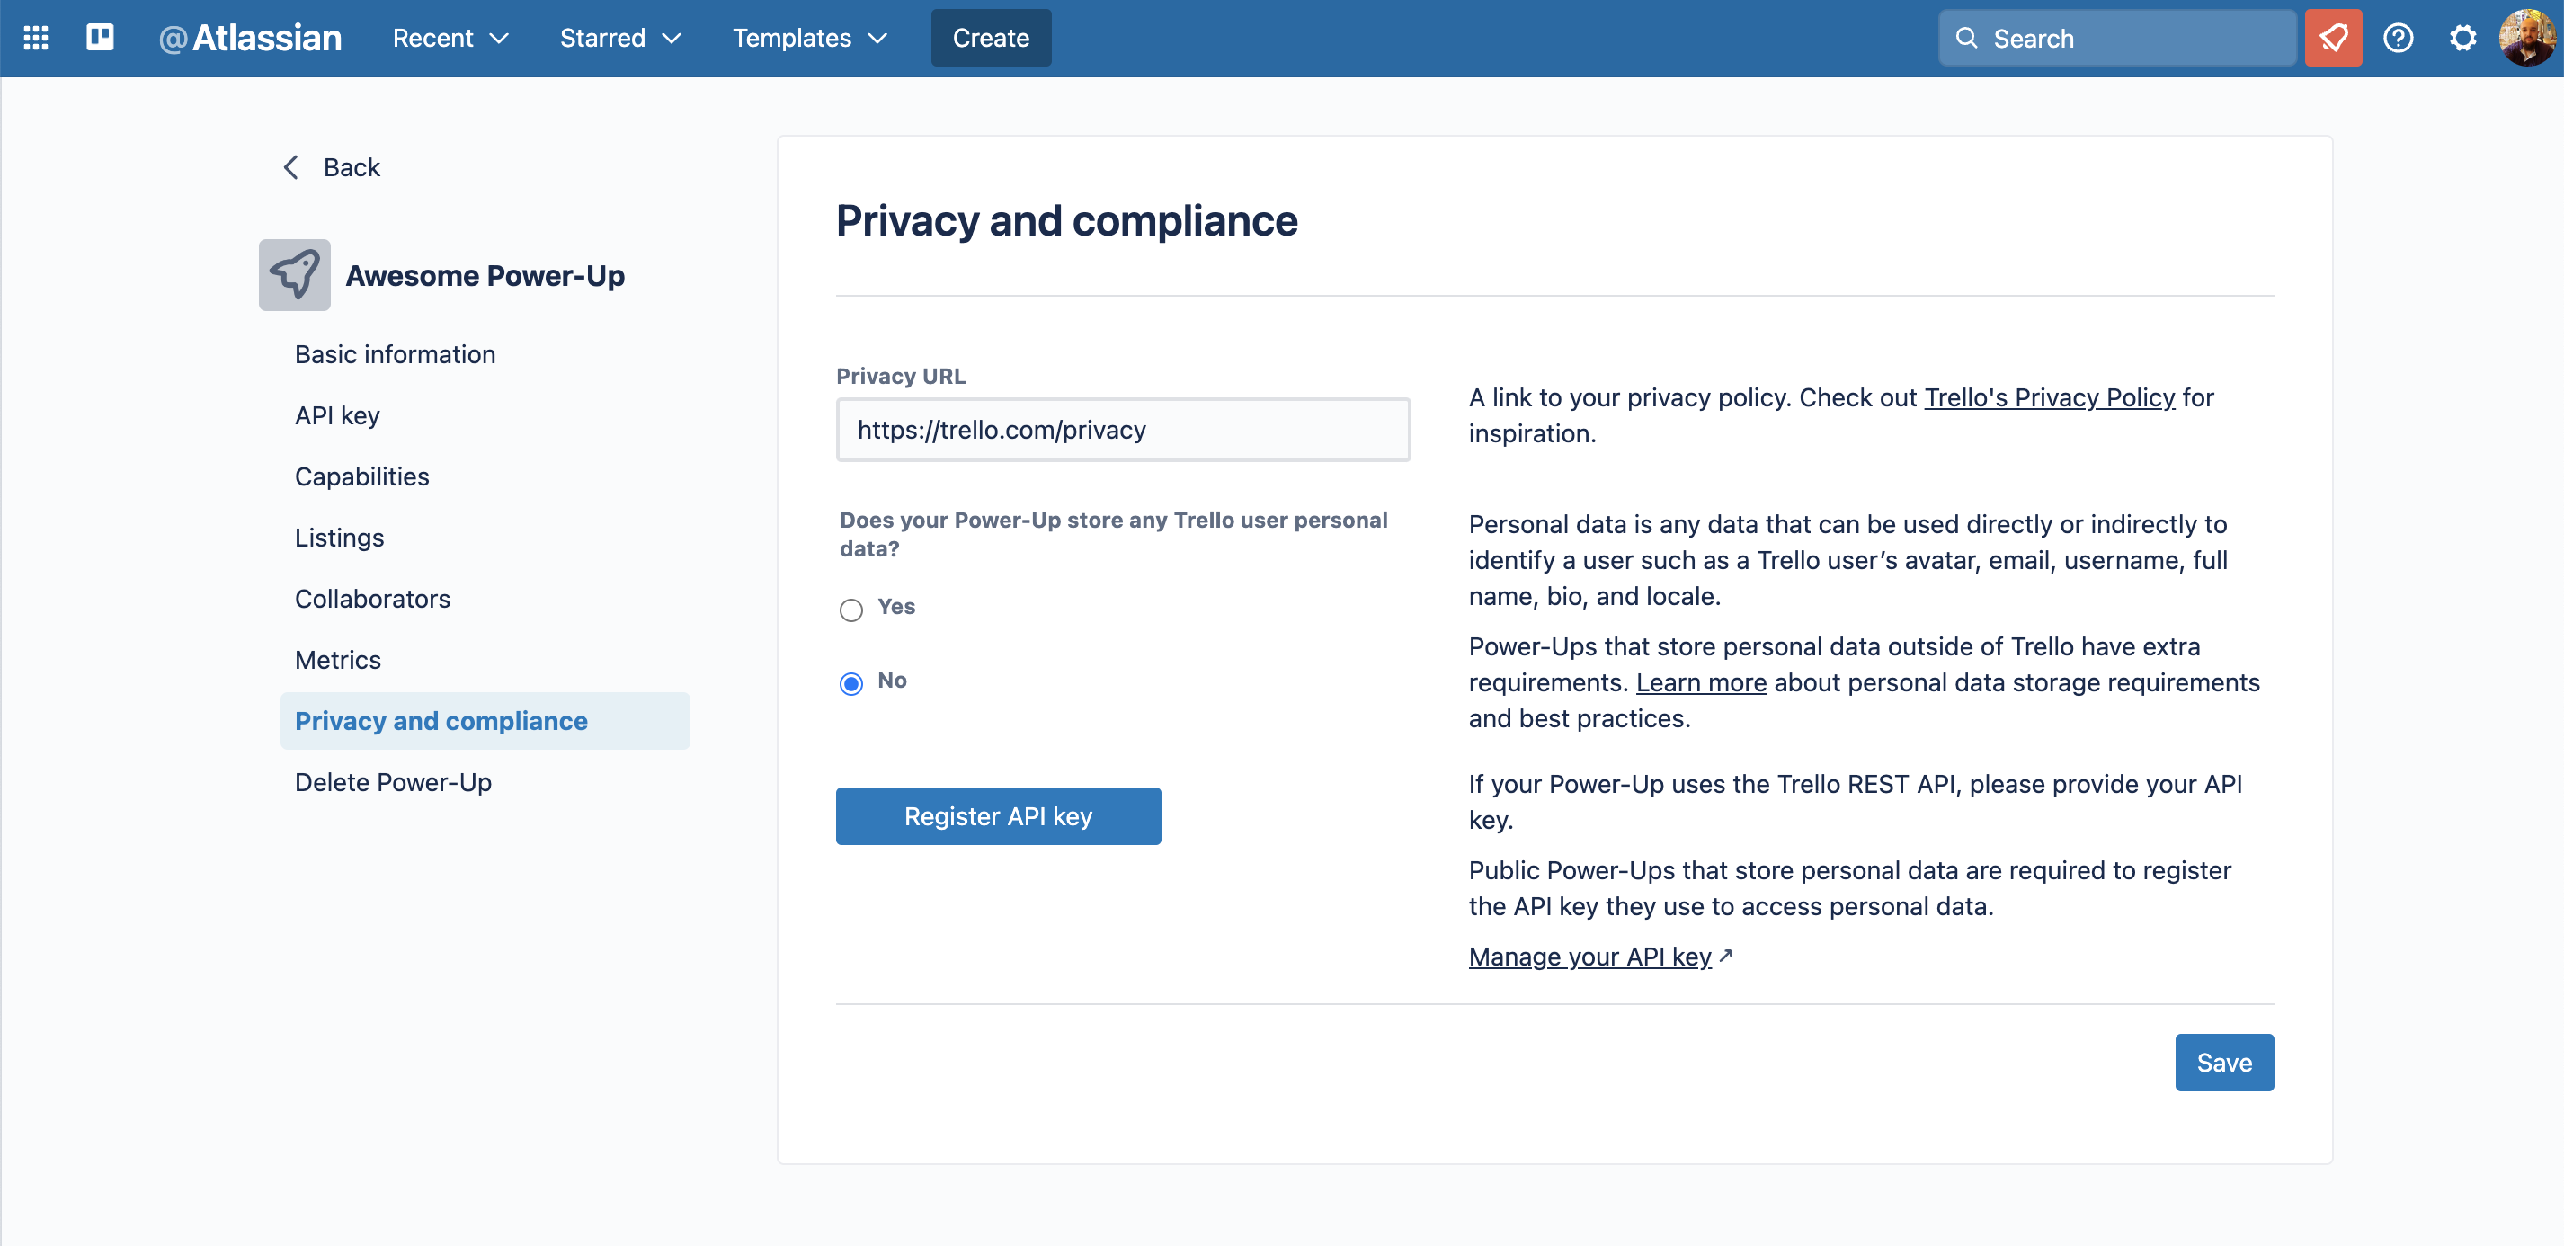Image resolution: width=2564 pixels, height=1246 pixels.
Task: Click the Save button
Action: 2223,1062
